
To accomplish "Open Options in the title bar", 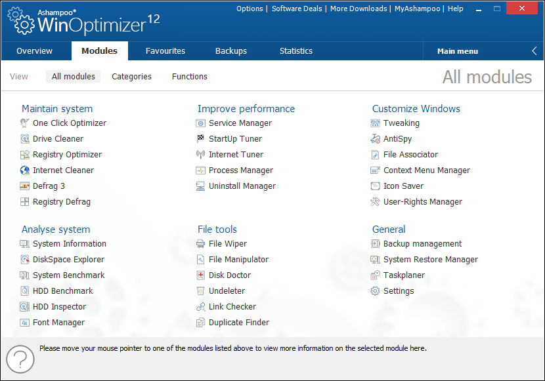I will pos(250,9).
